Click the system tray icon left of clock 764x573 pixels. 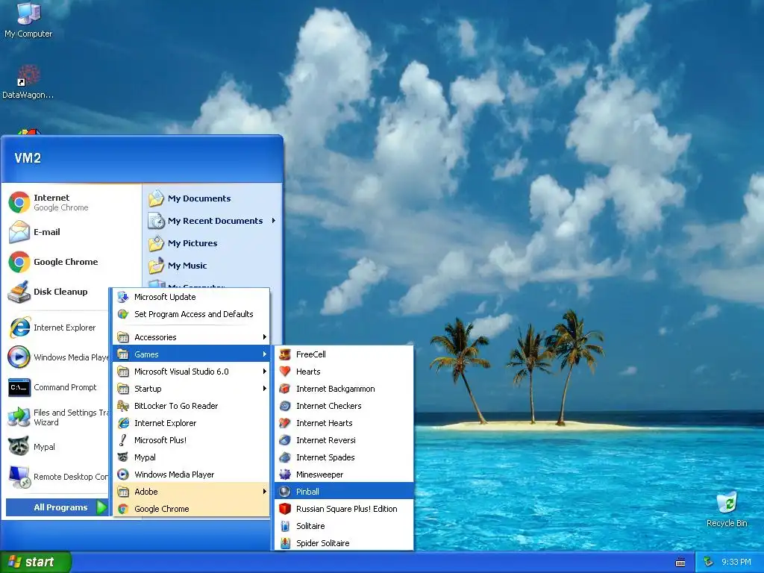pos(709,562)
